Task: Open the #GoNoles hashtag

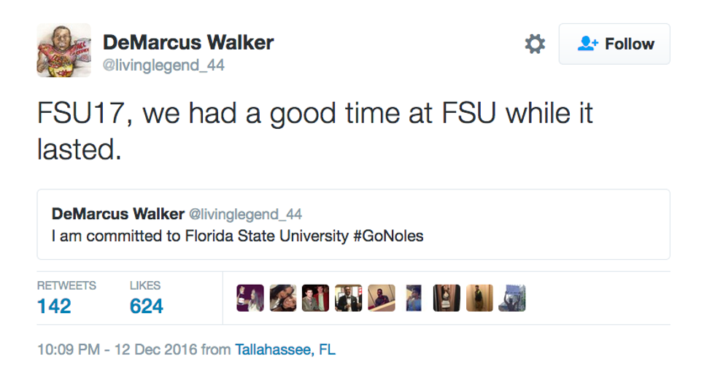Action: coord(387,237)
